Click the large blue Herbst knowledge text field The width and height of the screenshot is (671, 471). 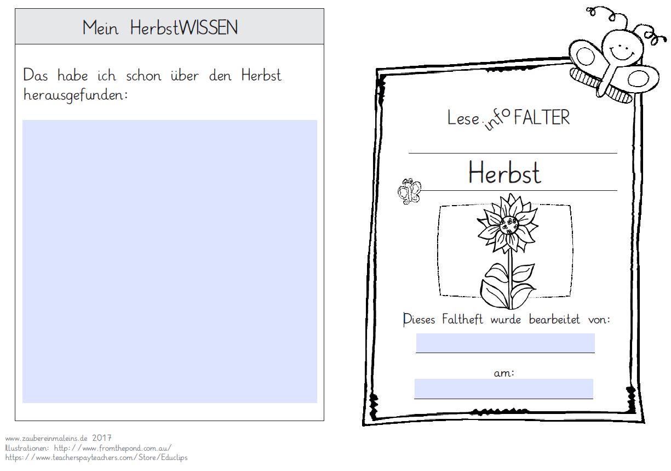170,262
